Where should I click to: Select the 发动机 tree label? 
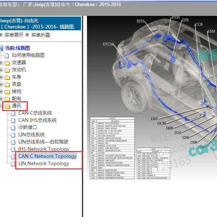[x=19, y=70]
